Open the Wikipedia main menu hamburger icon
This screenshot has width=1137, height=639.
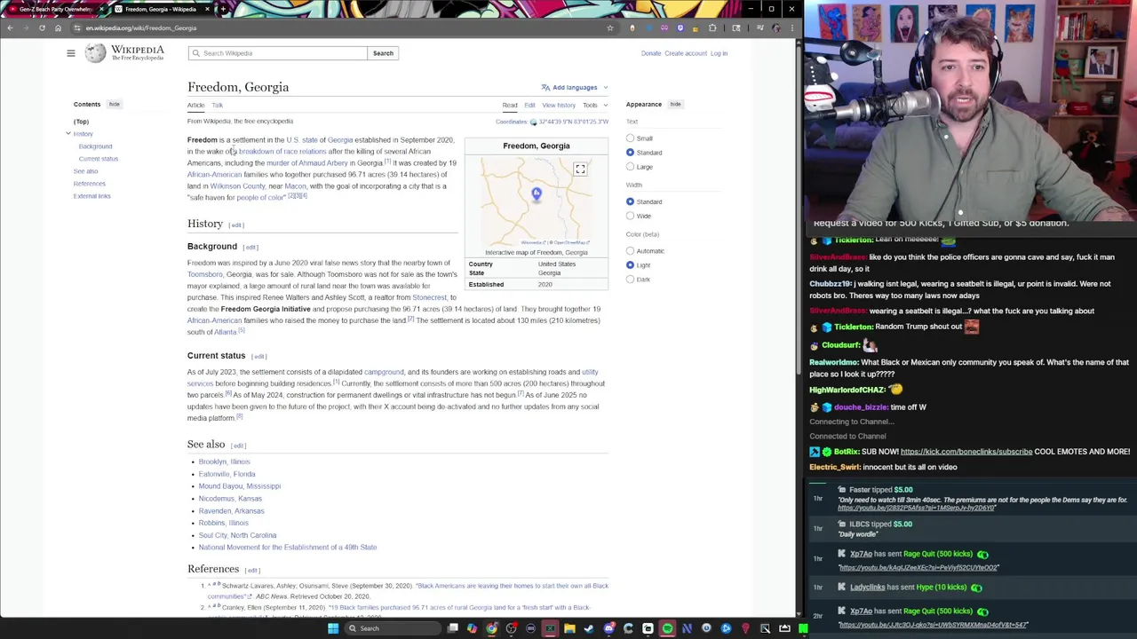(x=71, y=53)
